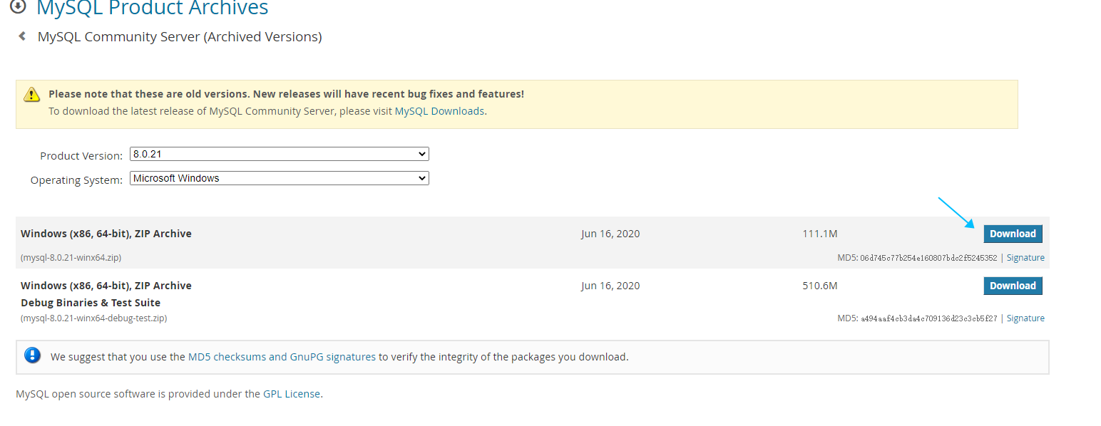1101x426 pixels.
Task: Click the Product Version label
Action: click(81, 156)
